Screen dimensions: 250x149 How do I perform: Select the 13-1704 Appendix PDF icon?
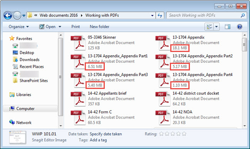[163, 43]
